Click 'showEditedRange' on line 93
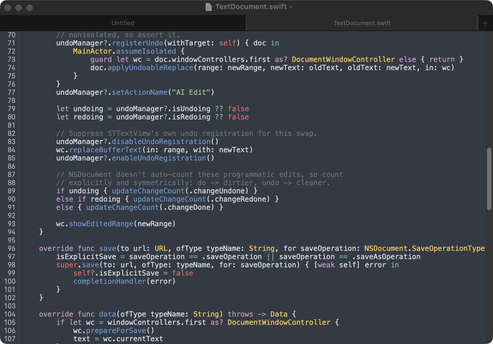 click(101, 224)
